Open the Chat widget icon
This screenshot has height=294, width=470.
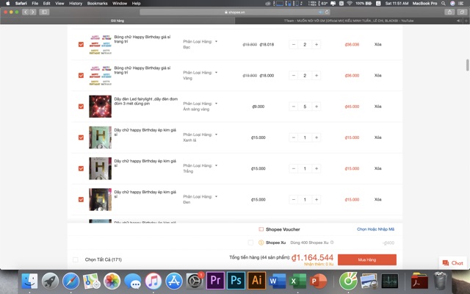pos(453,262)
